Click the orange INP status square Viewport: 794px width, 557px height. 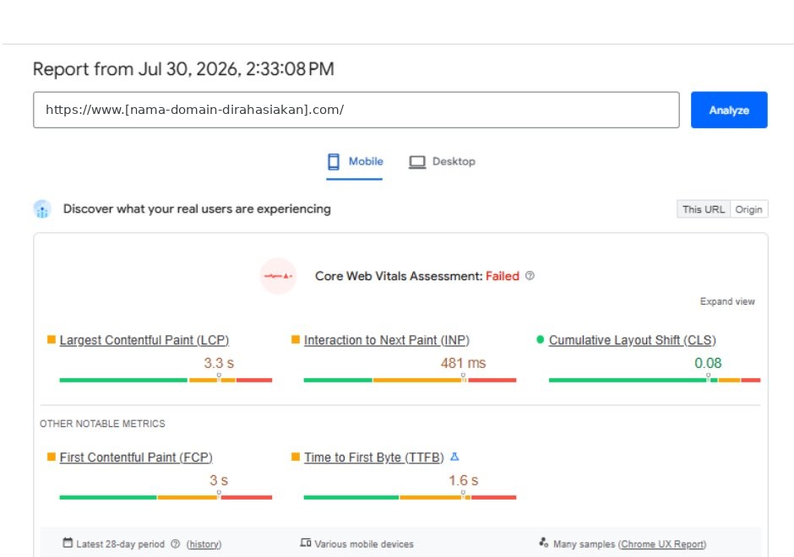click(296, 339)
